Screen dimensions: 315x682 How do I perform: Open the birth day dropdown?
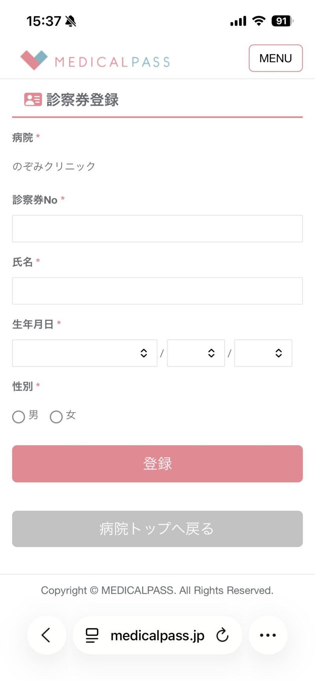click(263, 353)
